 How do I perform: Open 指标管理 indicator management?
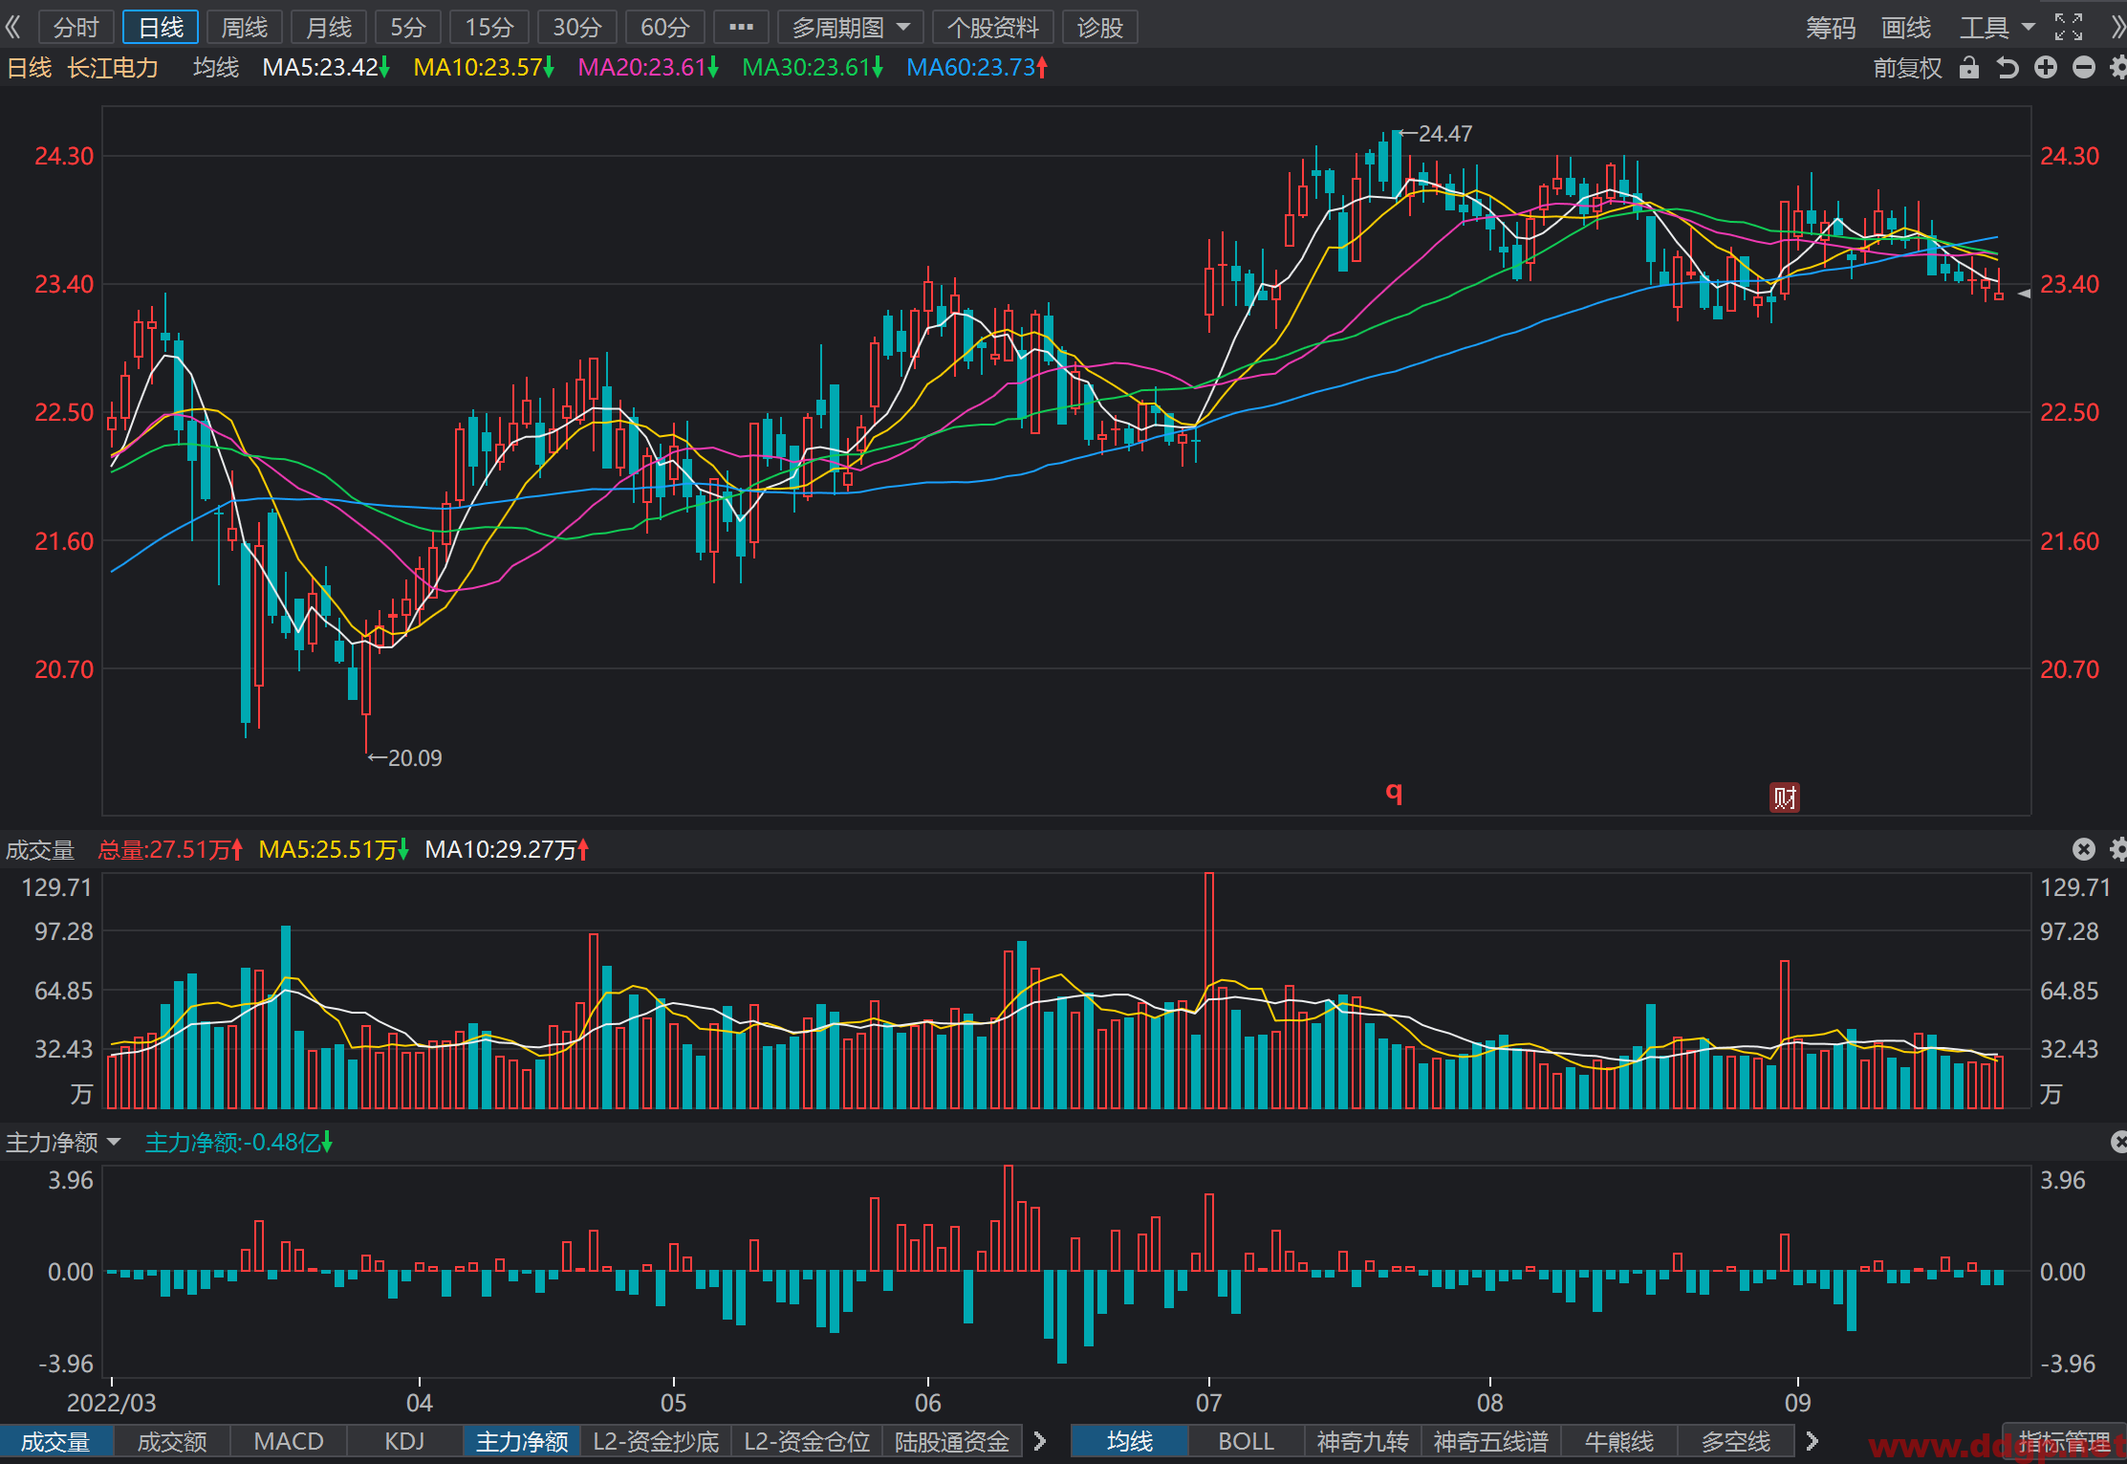click(2065, 1441)
